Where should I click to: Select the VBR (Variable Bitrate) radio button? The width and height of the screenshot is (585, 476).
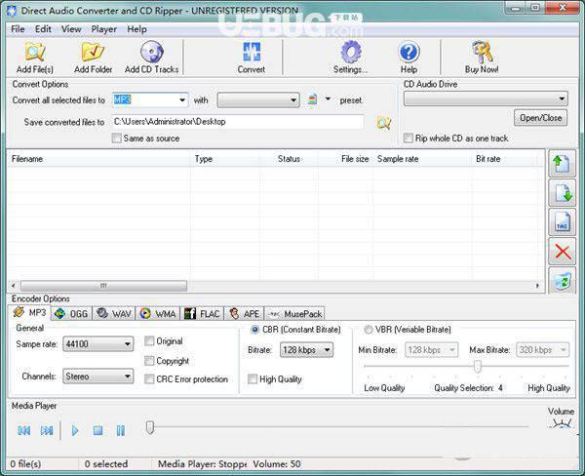click(368, 330)
